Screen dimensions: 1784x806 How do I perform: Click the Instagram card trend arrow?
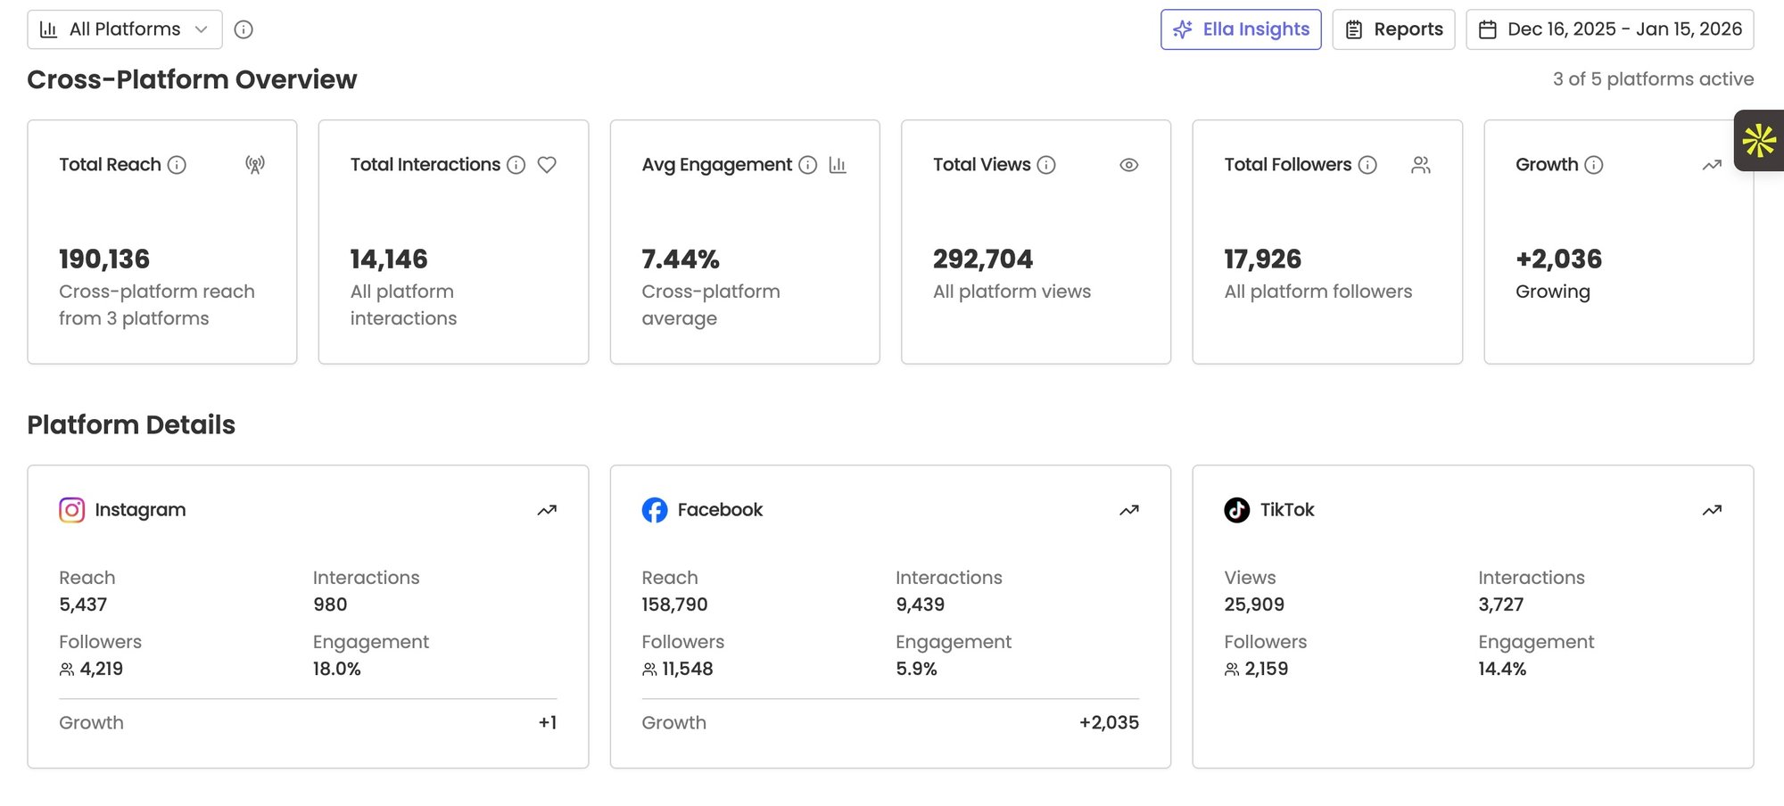click(547, 510)
